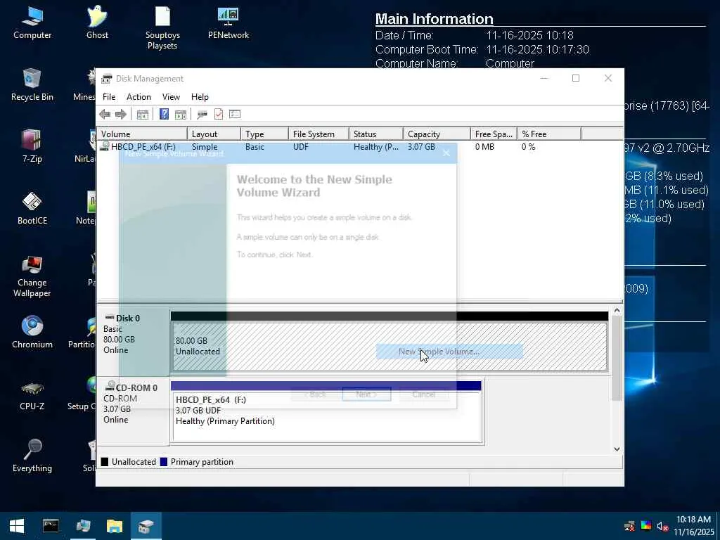720x540 pixels.
Task: Open File Explorer from the taskbar
Action: coord(115,526)
